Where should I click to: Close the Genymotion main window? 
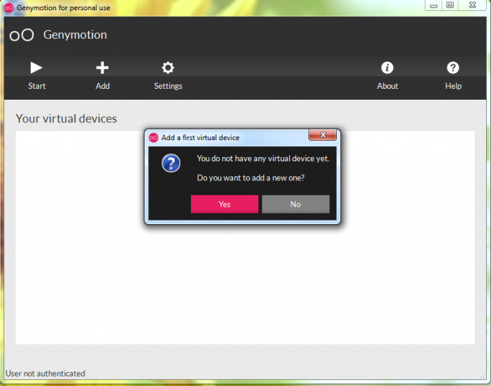[473, 5]
